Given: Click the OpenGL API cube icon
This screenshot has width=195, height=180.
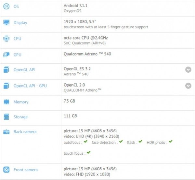Looking at the screenshot, I should tap(6, 70).
